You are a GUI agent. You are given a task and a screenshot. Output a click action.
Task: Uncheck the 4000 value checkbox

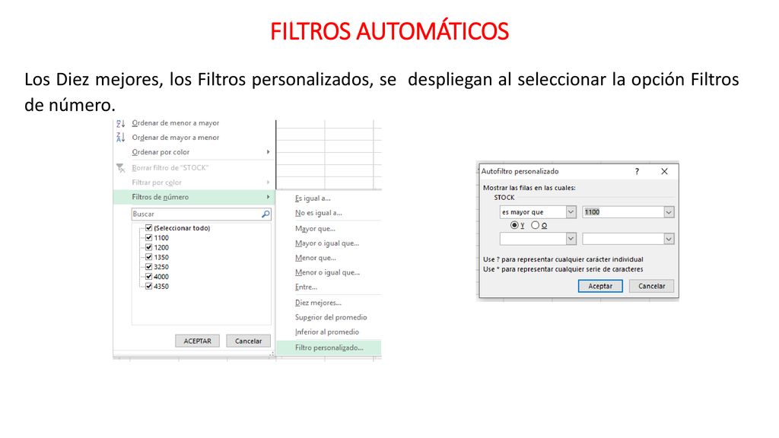click(x=148, y=277)
